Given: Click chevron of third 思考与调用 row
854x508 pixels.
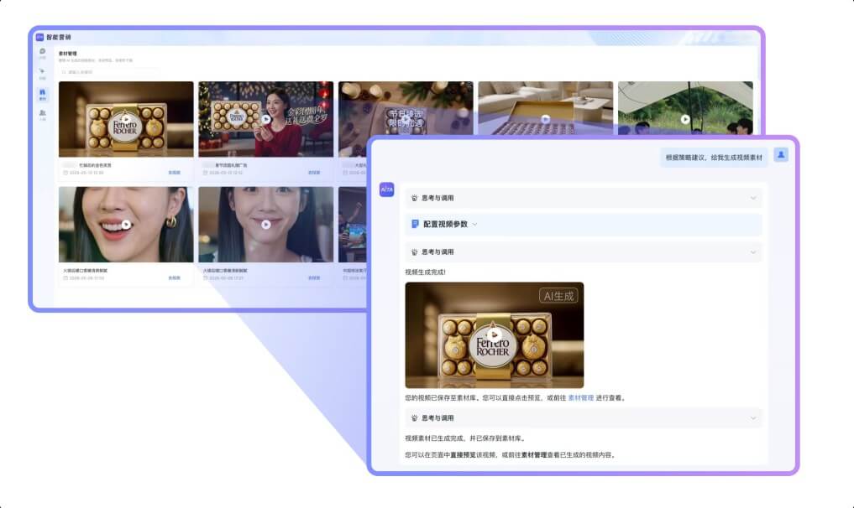Looking at the screenshot, I should (x=753, y=418).
